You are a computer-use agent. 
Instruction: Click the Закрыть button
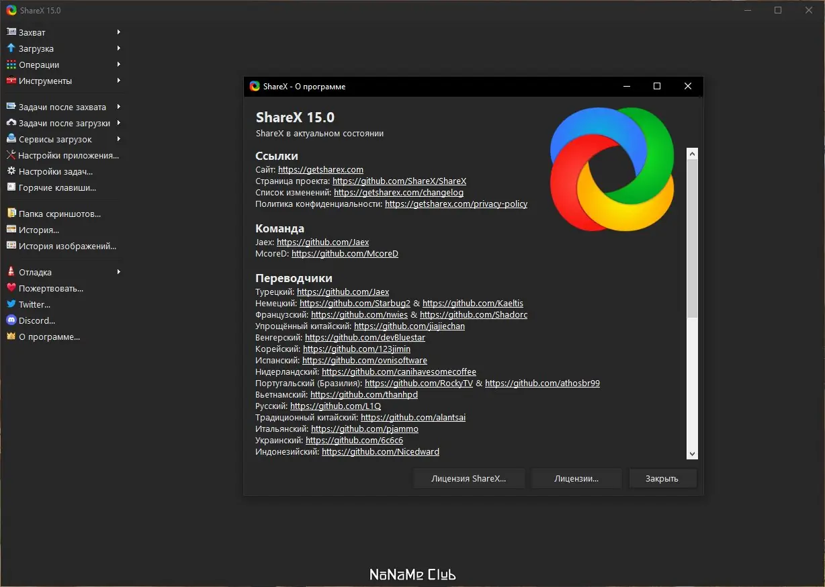662,478
